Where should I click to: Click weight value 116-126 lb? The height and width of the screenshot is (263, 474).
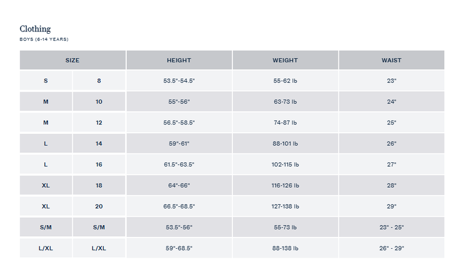285,185
